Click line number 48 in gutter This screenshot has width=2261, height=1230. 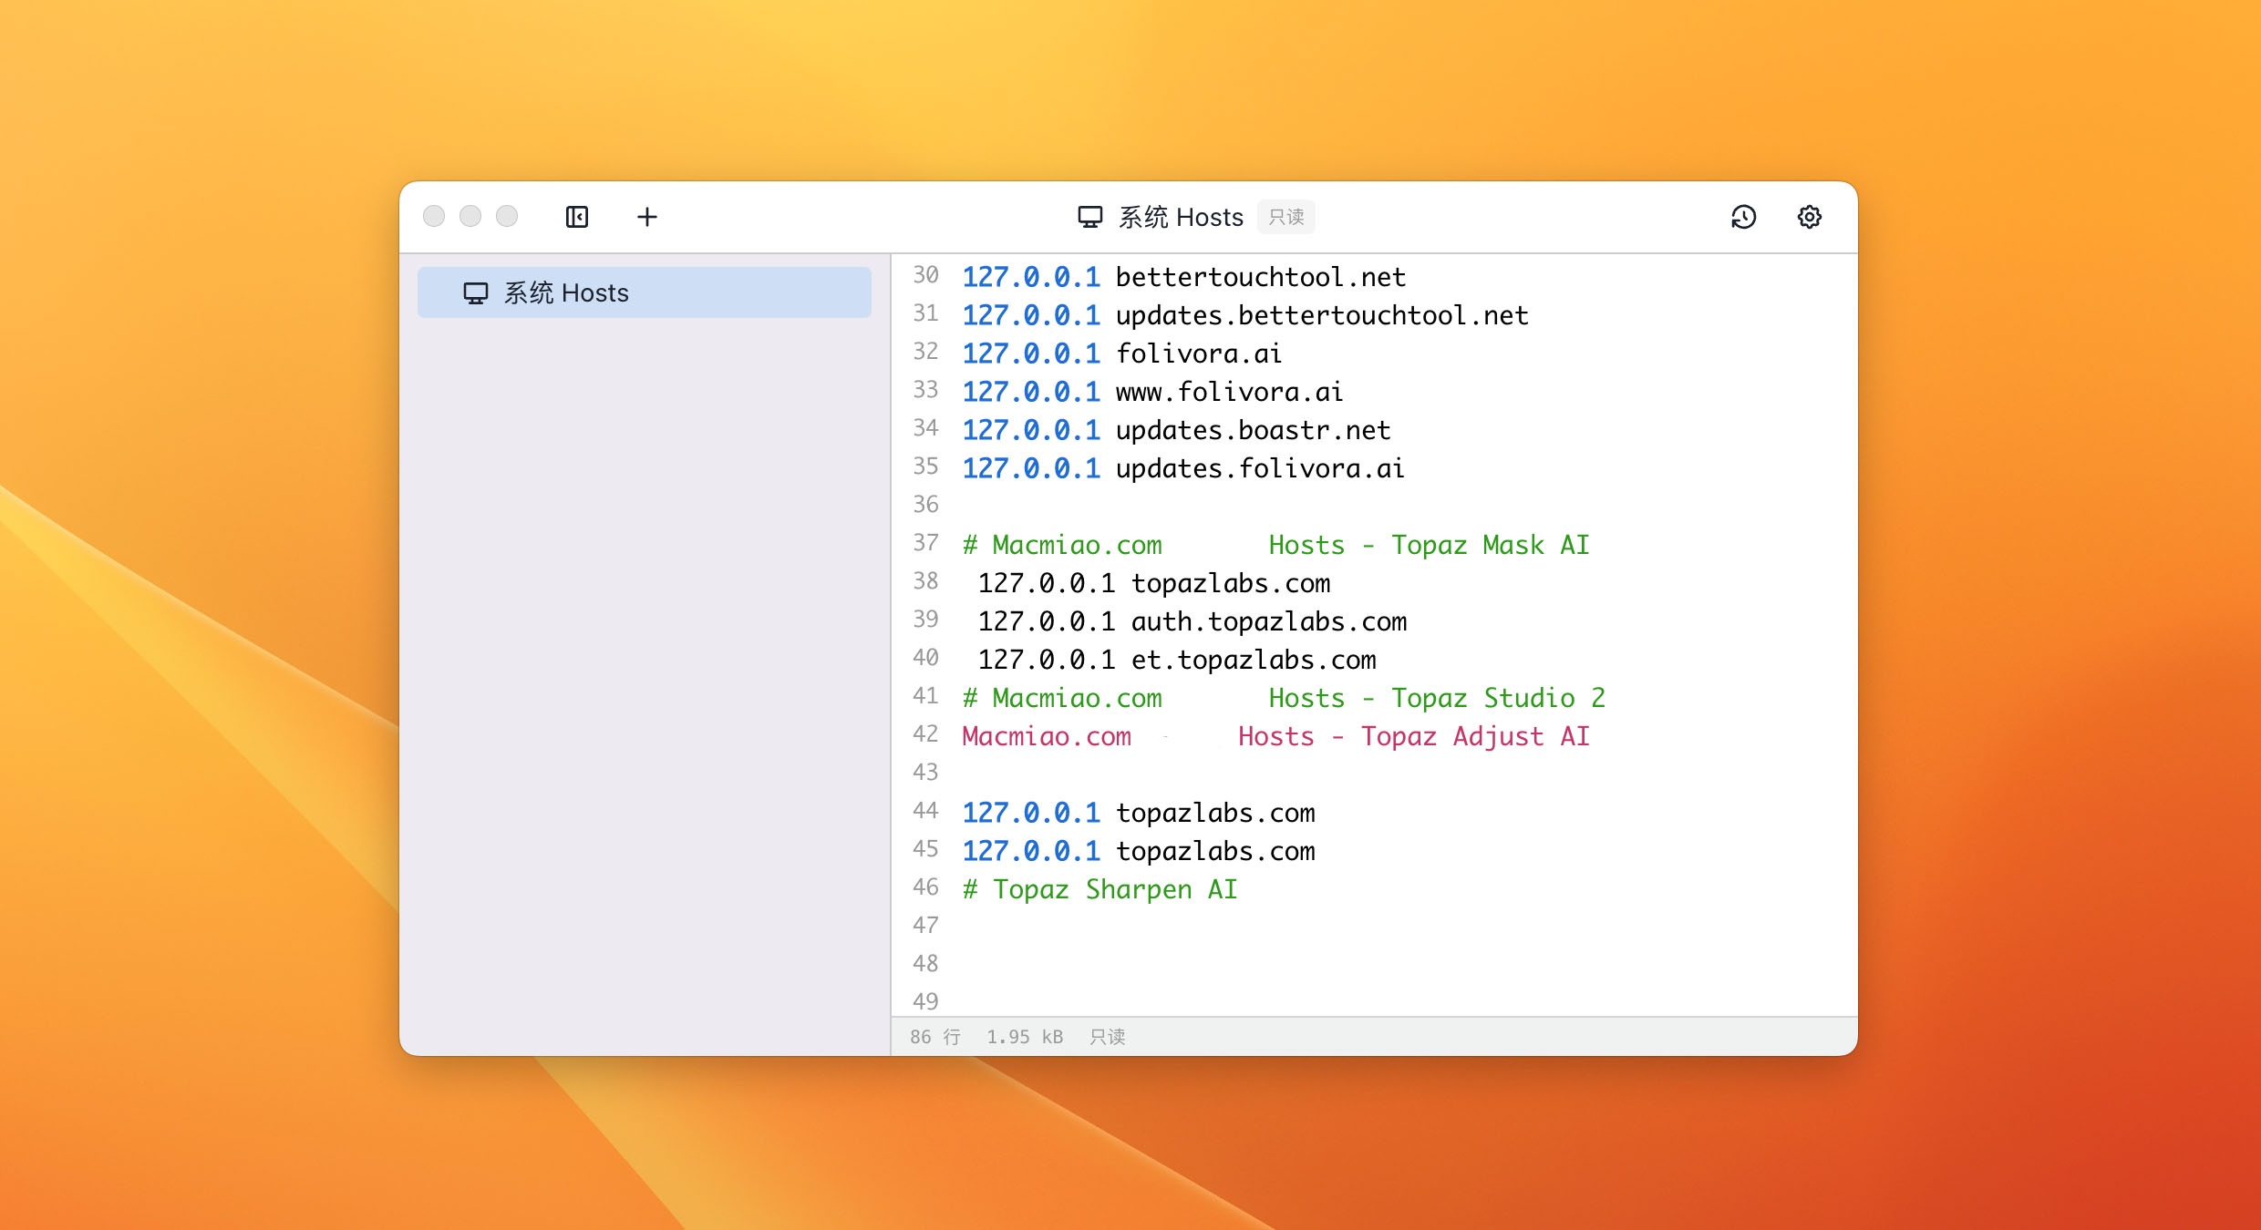click(x=925, y=963)
